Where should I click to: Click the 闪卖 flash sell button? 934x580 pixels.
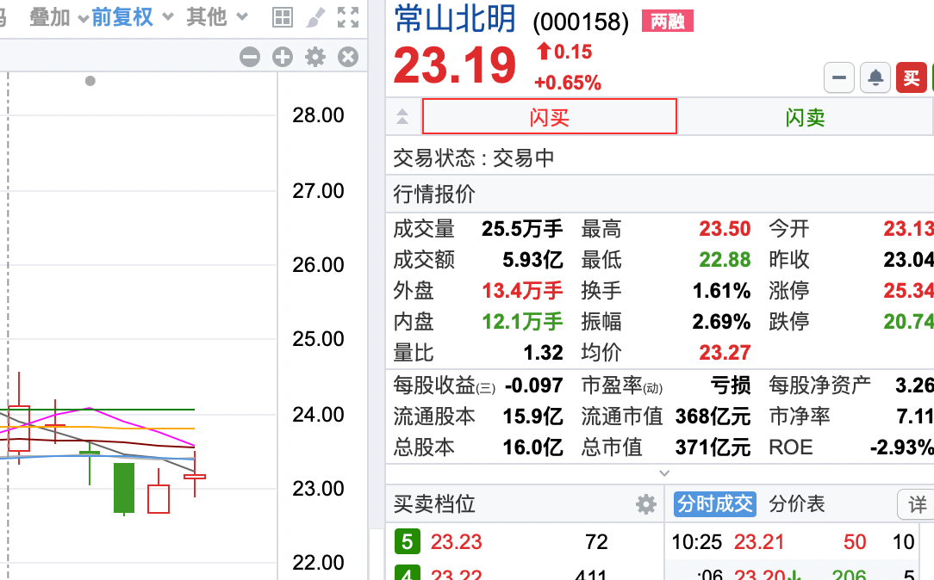pos(805,116)
